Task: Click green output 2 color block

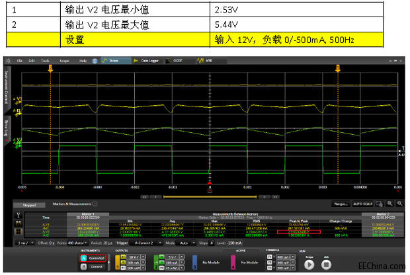Action: pyautogui.click(x=156, y=262)
